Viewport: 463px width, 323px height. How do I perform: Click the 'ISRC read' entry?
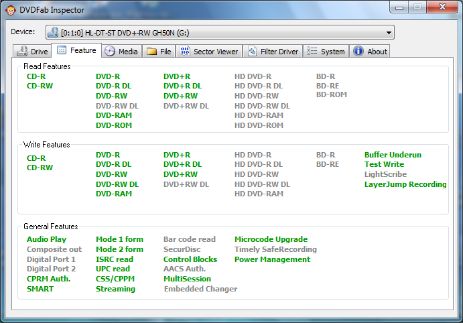pos(115,259)
